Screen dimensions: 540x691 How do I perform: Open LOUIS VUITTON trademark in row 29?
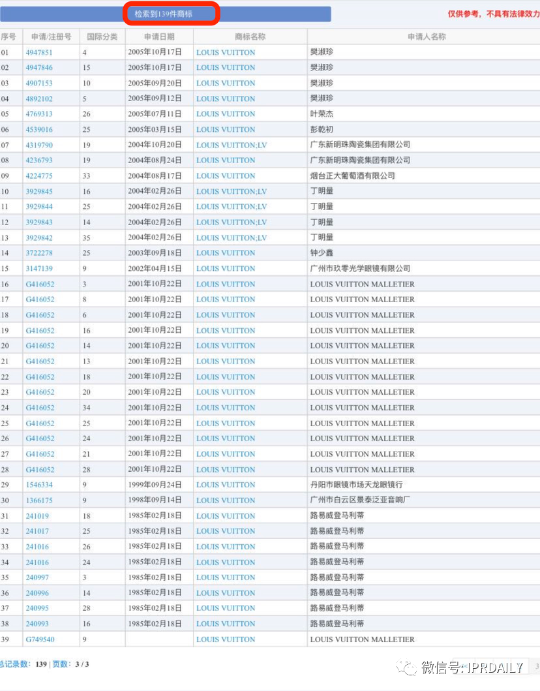pyautogui.click(x=226, y=485)
